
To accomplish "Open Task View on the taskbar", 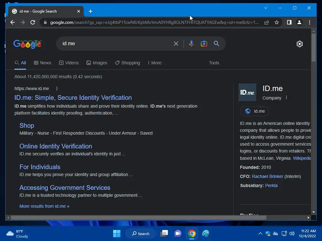I will click(164, 233).
